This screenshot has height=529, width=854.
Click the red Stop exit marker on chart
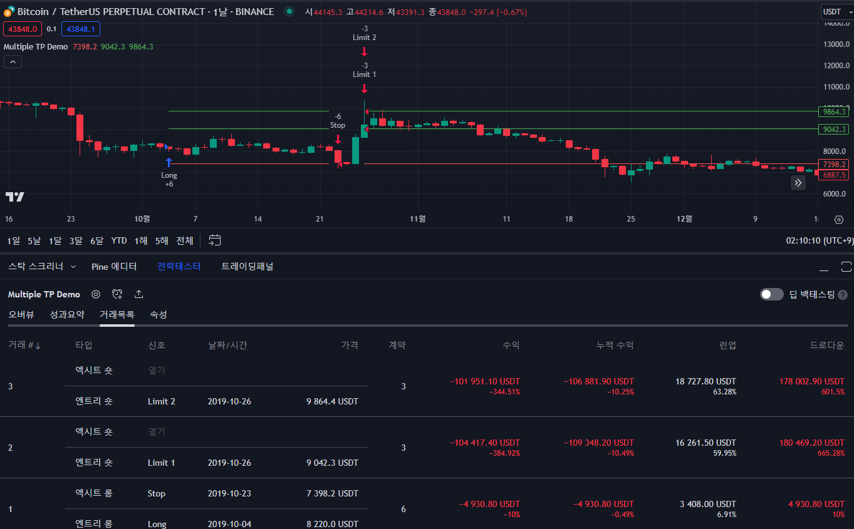click(338, 139)
